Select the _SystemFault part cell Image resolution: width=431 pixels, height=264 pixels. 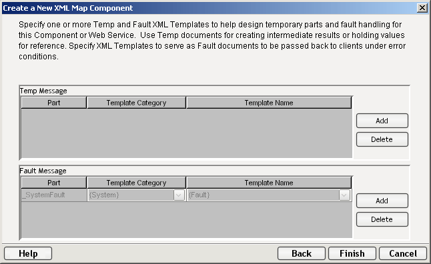click(54, 195)
